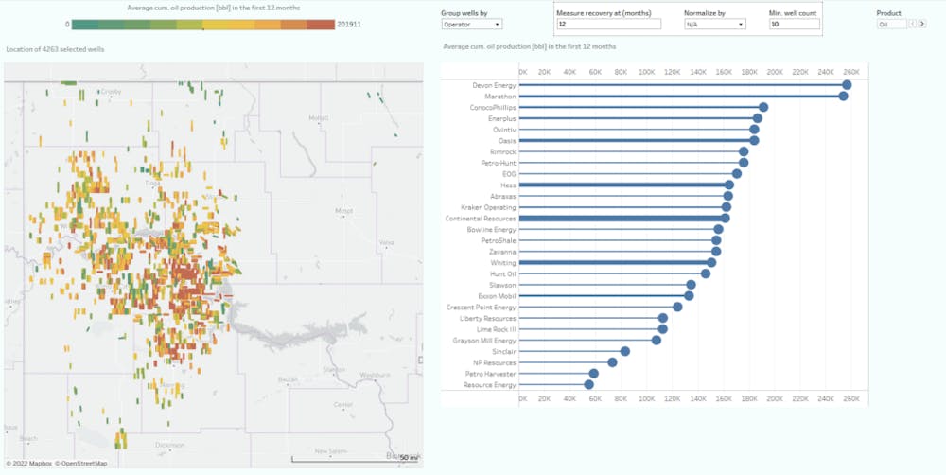
Task: Select the Sinclair operator label
Action: click(x=504, y=352)
